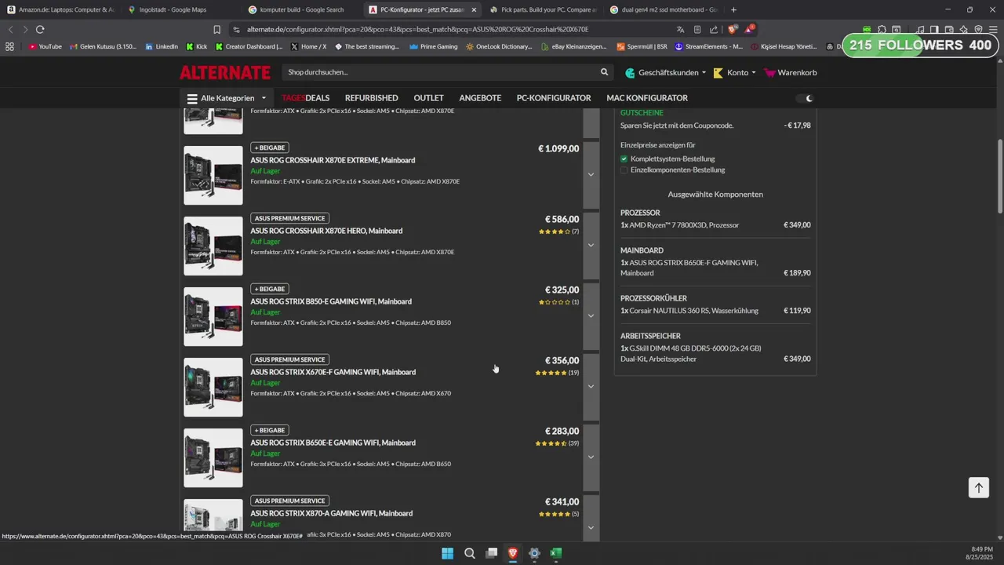This screenshot has height=565, width=1004.
Task: Expand the ROG Crosshair X870E Hero details
Action: click(x=591, y=245)
